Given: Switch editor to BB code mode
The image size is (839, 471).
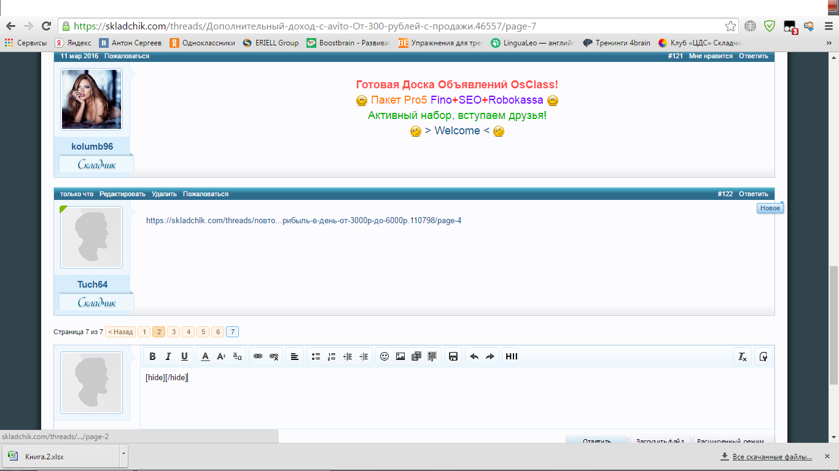Looking at the screenshot, I should (763, 356).
